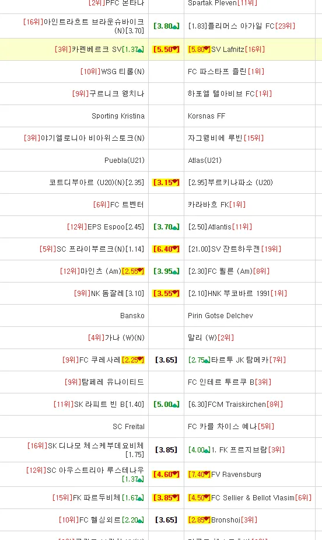Click the 5.50 draw odds for Kapfenberg SV
322x540 pixels.
166,49
